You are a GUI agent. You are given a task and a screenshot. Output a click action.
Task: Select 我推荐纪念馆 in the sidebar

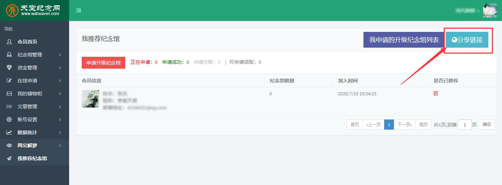click(34, 158)
